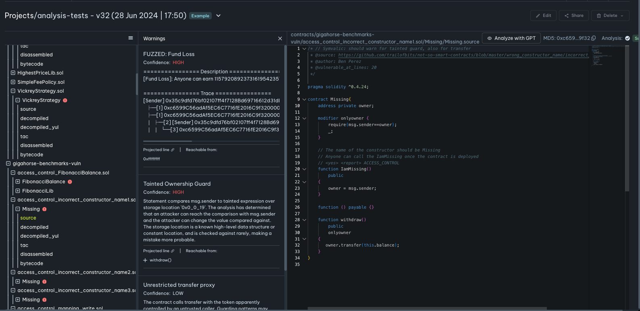640x311 pixels.
Task: Fold the withdraw function at line 28
Action: [304, 220]
